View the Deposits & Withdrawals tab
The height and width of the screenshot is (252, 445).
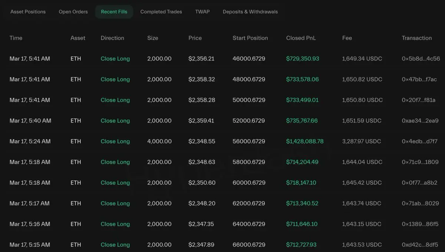tap(250, 11)
